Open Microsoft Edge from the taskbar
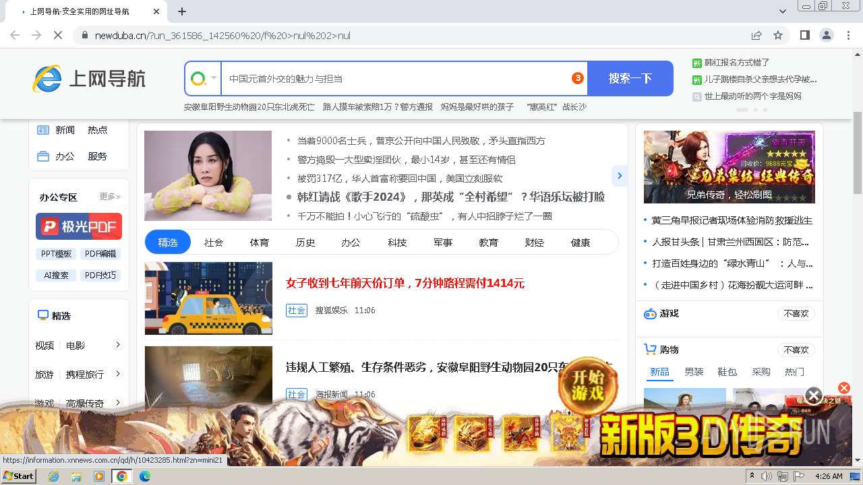The image size is (863, 485). pos(144,476)
